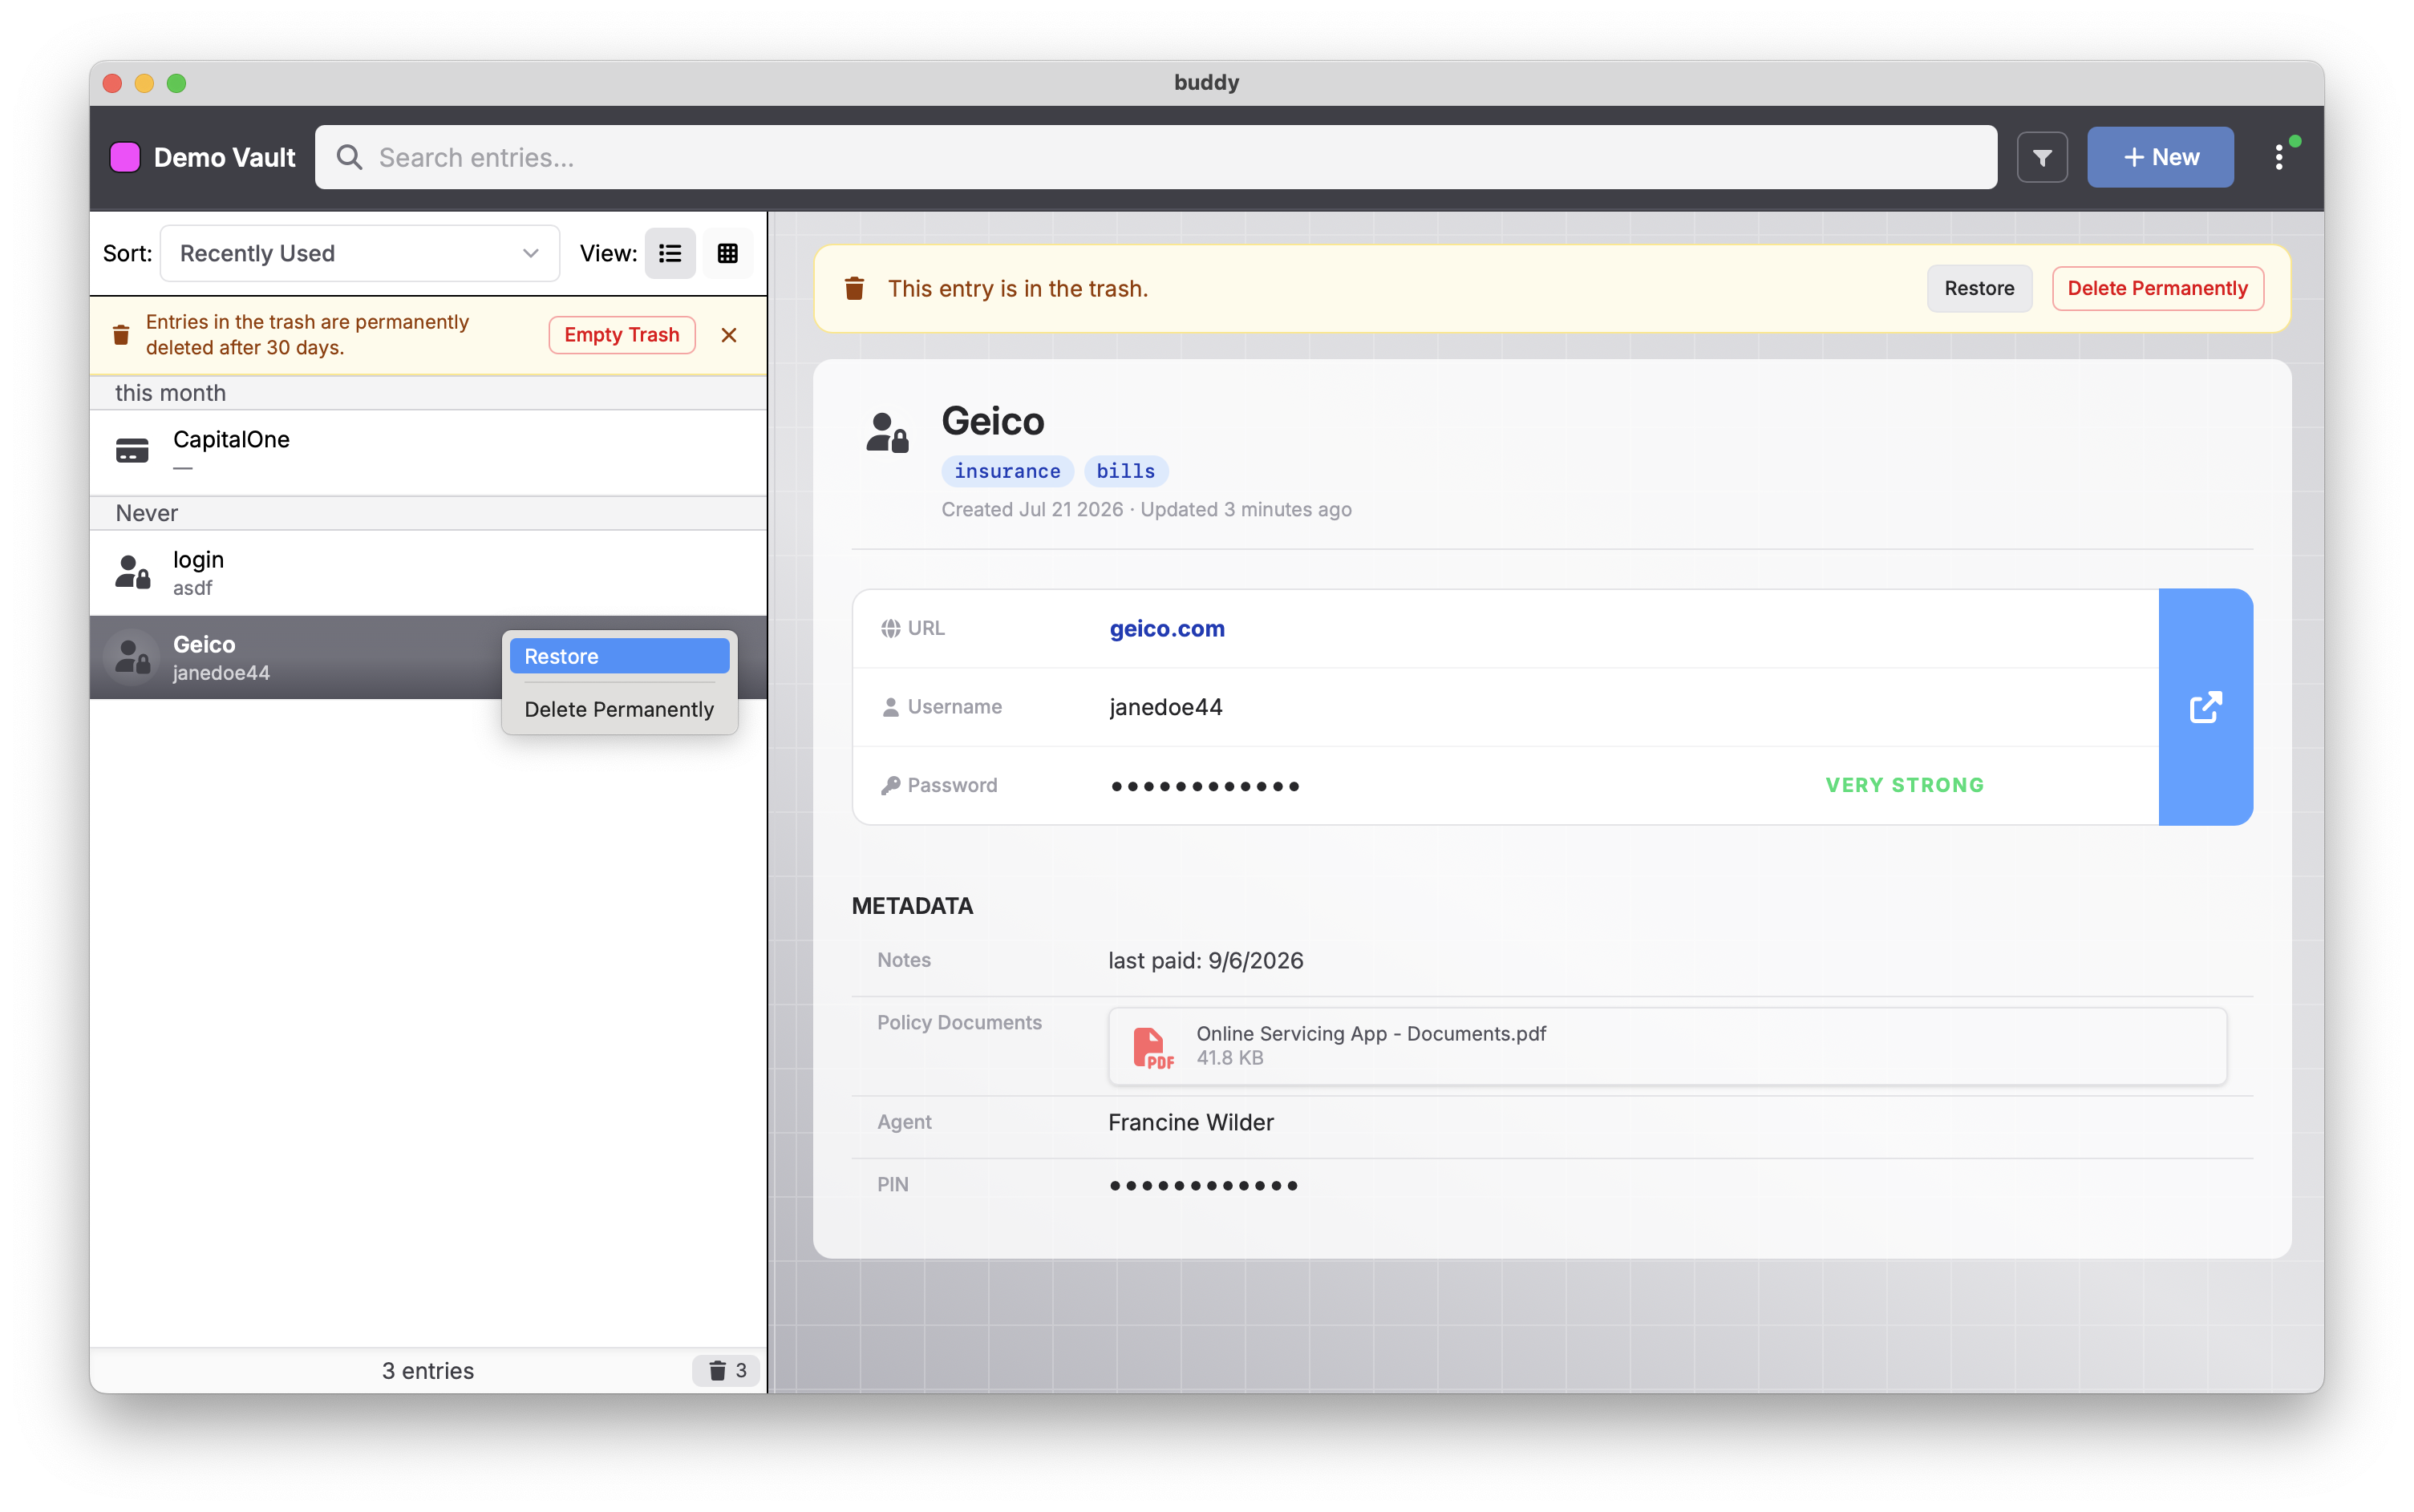Click Restore in trash banner

tap(1979, 288)
